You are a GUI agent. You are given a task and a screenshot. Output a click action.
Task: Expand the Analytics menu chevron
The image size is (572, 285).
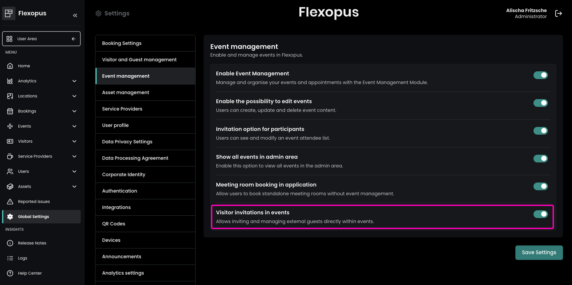[x=74, y=81]
